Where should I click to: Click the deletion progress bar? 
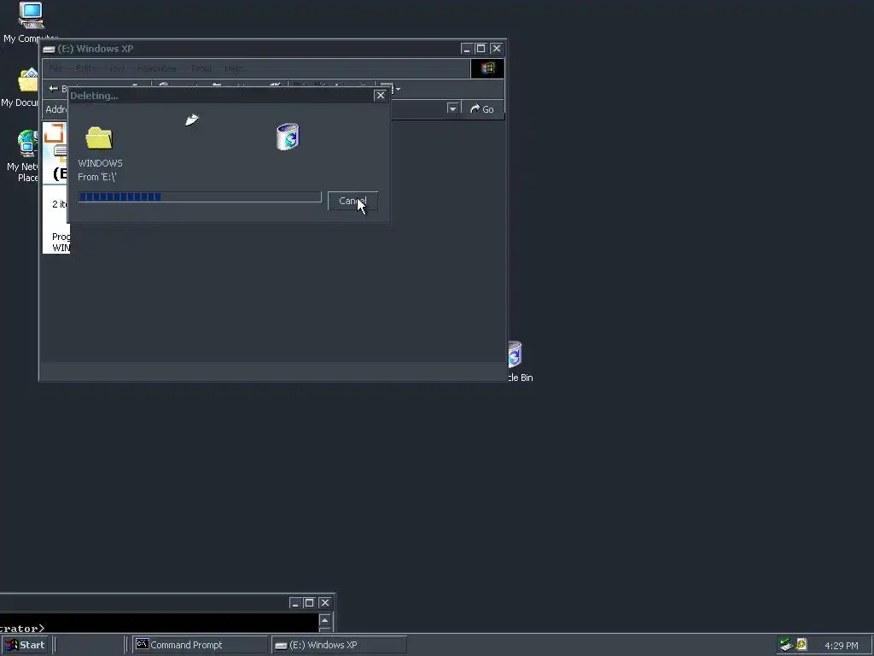200,197
